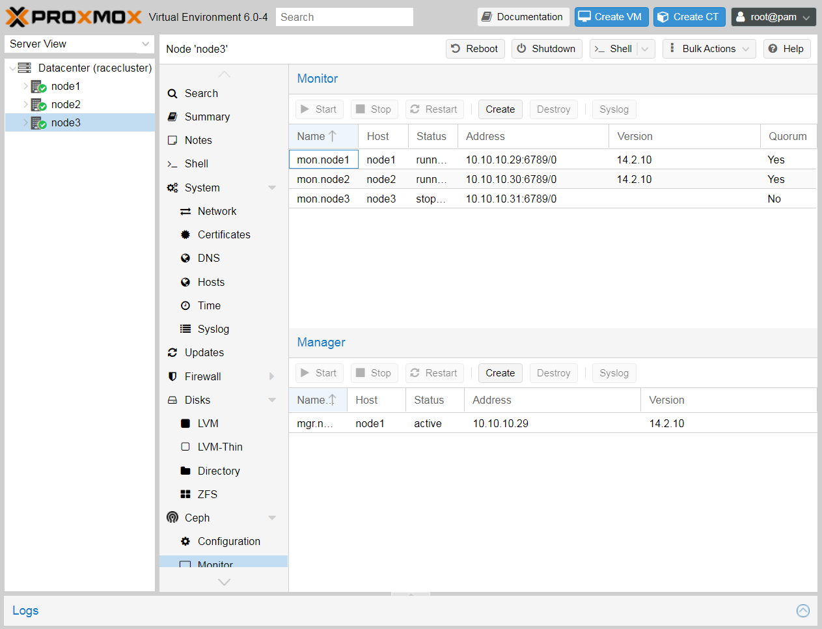Collapse the Datacenter tree node
Image resolution: width=822 pixels, height=629 pixels.
[x=12, y=68]
